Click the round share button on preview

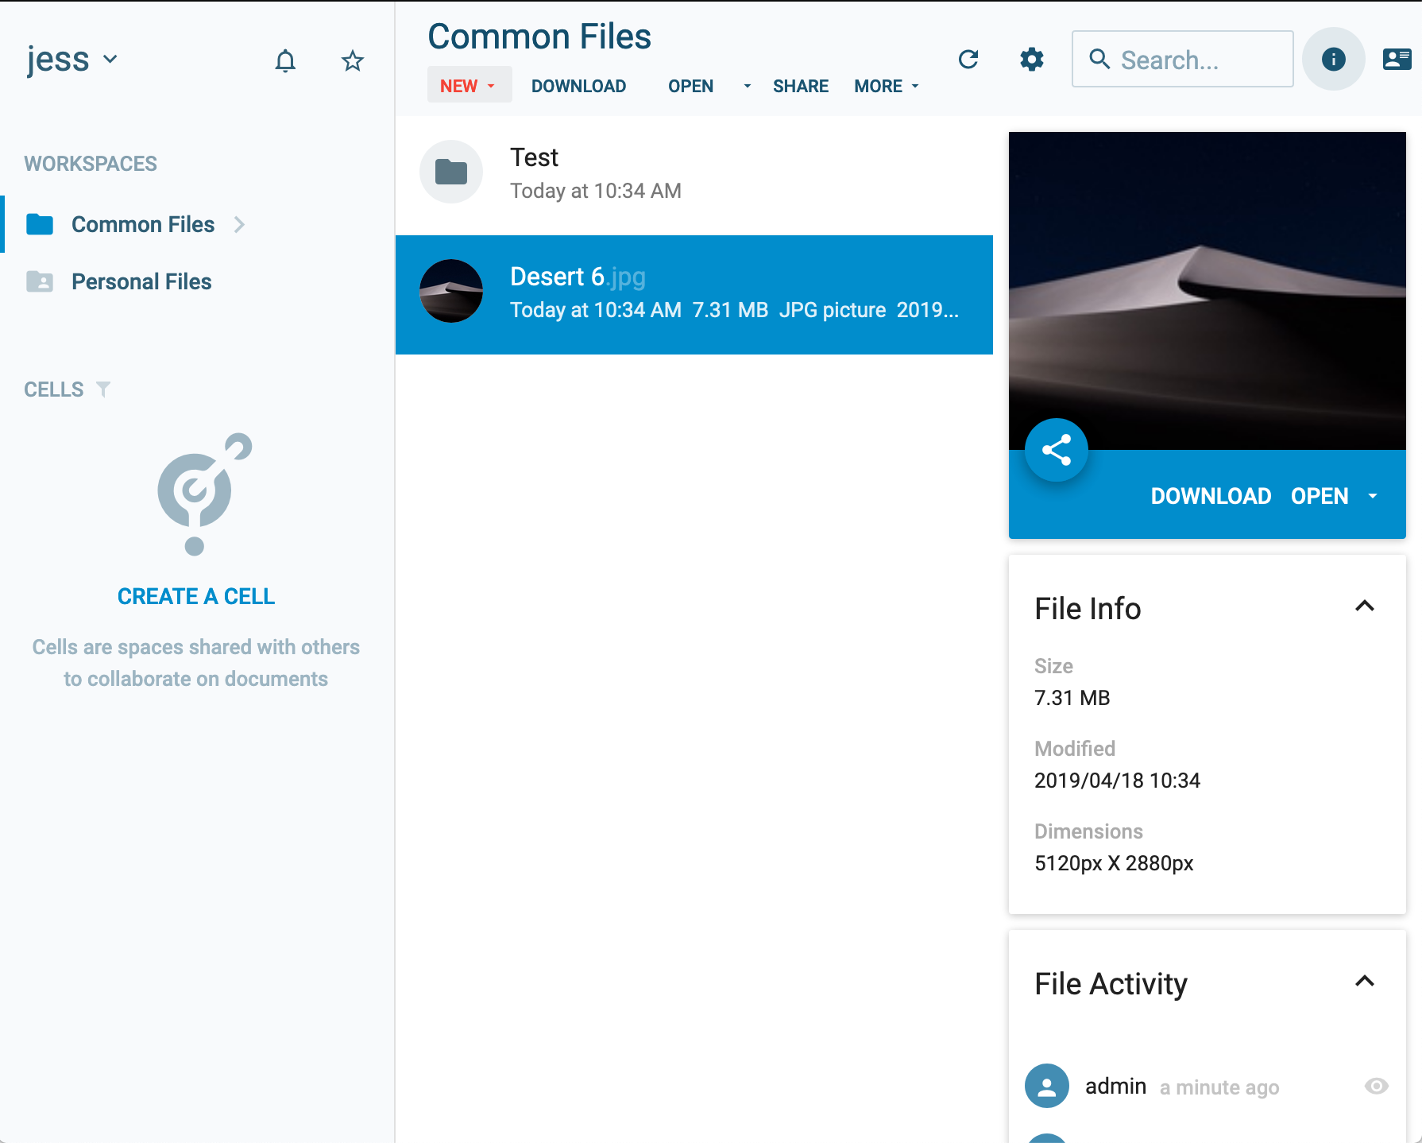(1056, 450)
